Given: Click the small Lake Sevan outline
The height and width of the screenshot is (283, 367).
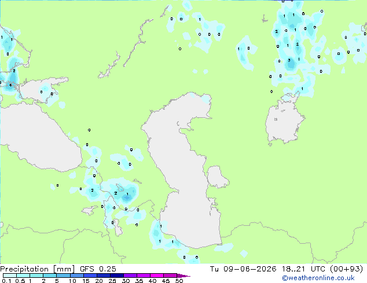Looking at the screenshot, I should (x=120, y=188).
